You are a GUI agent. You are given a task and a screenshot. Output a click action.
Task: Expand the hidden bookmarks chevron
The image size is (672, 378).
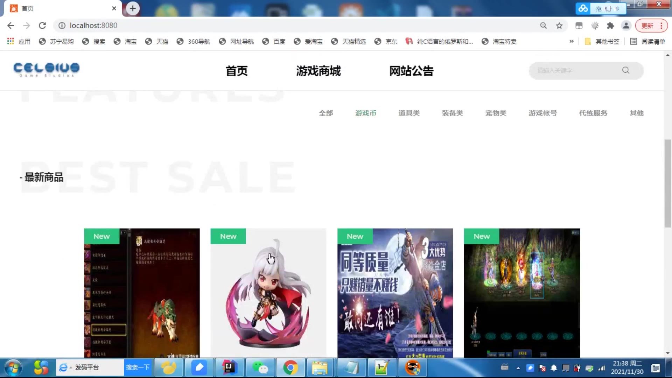(x=572, y=41)
